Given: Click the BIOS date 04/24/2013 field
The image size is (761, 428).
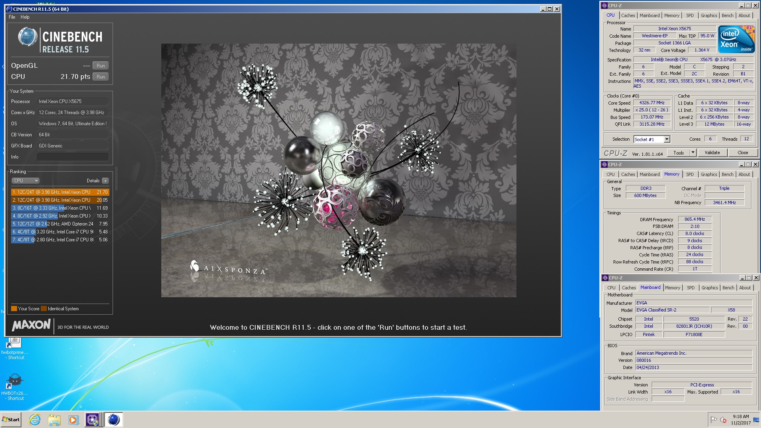Looking at the screenshot, I should (694, 368).
